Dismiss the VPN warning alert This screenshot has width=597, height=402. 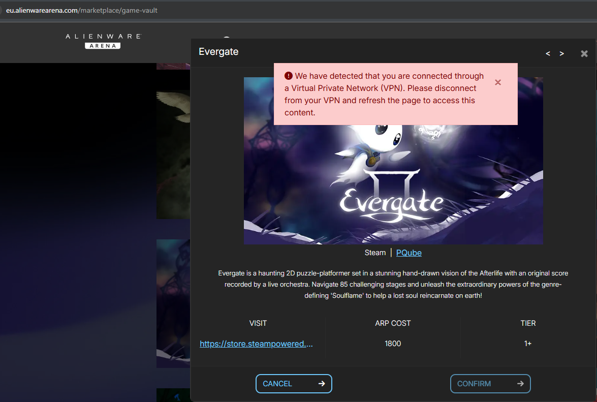498,82
